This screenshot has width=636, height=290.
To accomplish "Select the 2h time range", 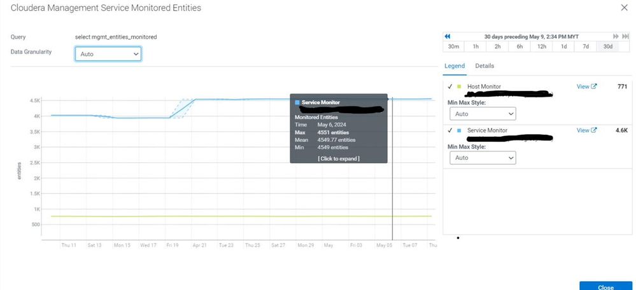I will point(497,46).
